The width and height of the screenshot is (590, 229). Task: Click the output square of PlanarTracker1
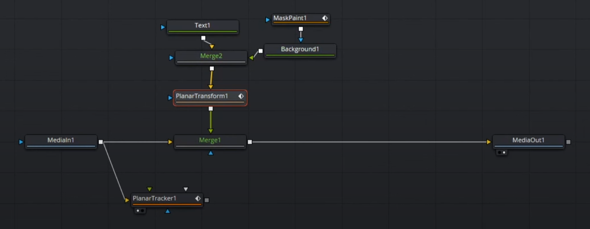[x=207, y=200]
